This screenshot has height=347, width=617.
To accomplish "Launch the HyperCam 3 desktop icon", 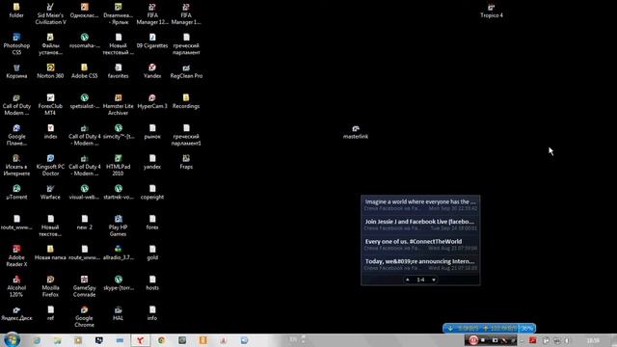I will [x=152, y=101].
